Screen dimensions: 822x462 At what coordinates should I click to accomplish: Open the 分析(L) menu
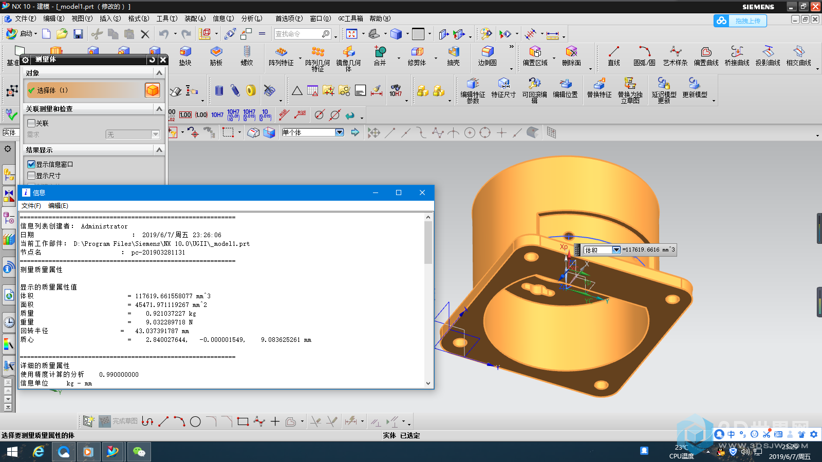pyautogui.click(x=251, y=18)
